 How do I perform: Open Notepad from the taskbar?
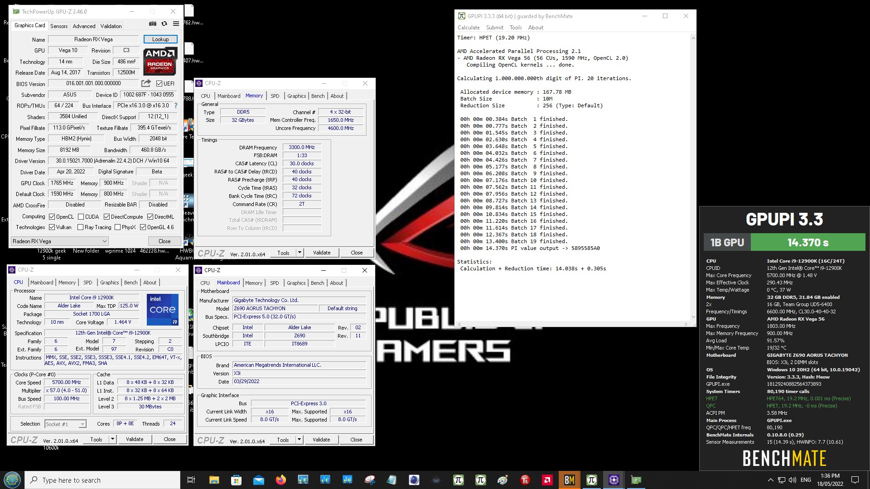click(x=392, y=480)
